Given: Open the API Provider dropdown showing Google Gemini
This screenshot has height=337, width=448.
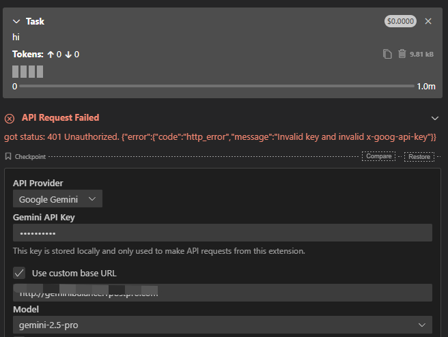Looking at the screenshot, I should [57, 199].
